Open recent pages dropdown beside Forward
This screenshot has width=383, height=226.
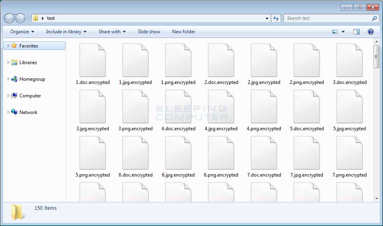[x=28, y=19]
